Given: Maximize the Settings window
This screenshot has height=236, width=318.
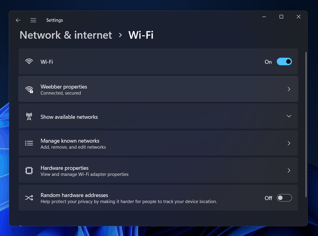Looking at the screenshot, I should tap(281, 17).
